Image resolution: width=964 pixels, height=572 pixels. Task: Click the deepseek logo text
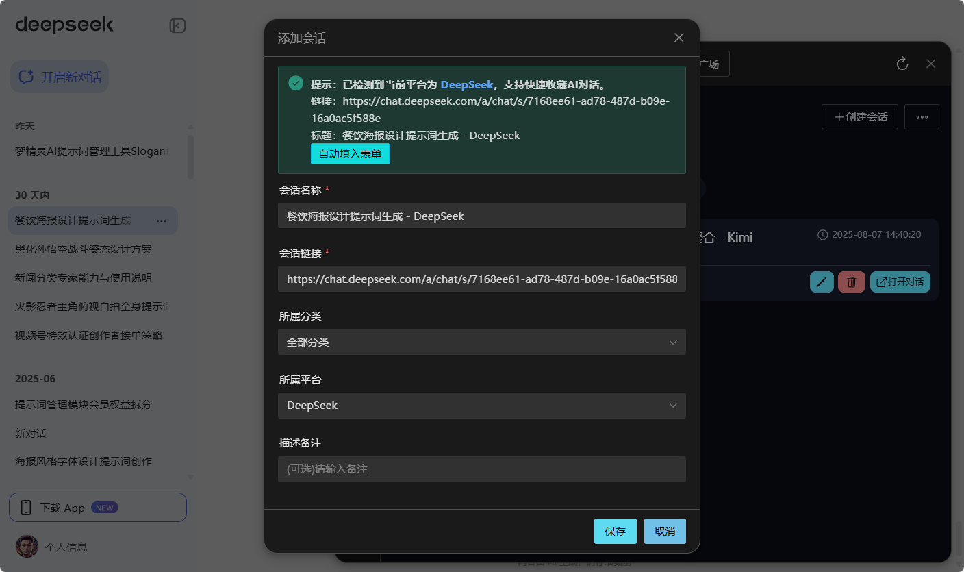tap(64, 25)
